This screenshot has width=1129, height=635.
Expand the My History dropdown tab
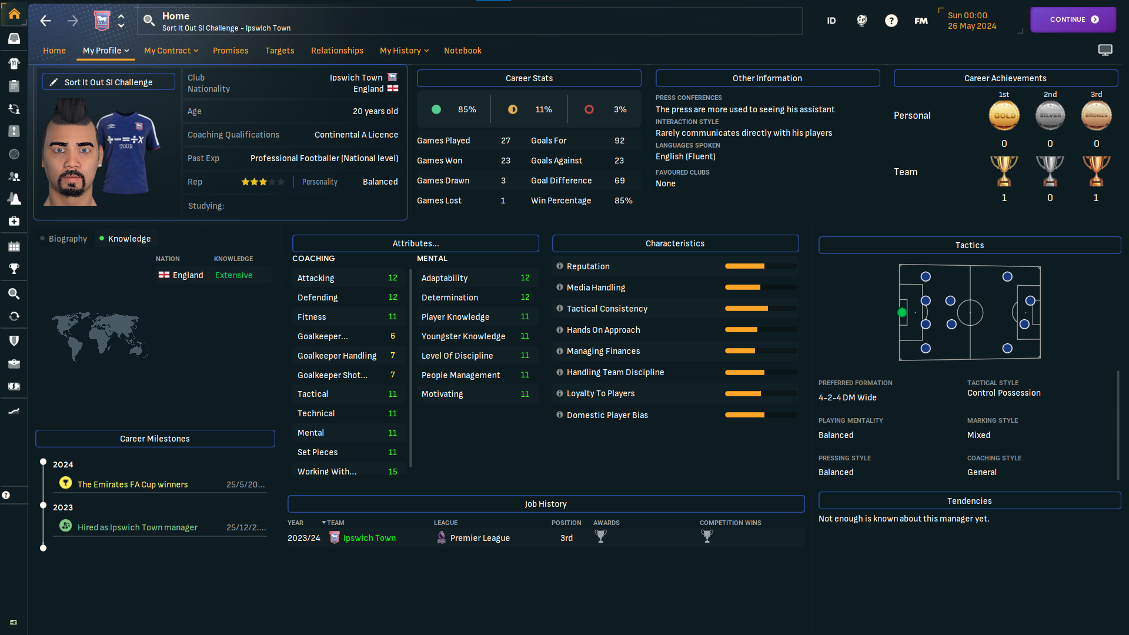coord(405,51)
